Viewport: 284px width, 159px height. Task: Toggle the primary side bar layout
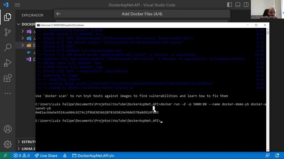229,5
